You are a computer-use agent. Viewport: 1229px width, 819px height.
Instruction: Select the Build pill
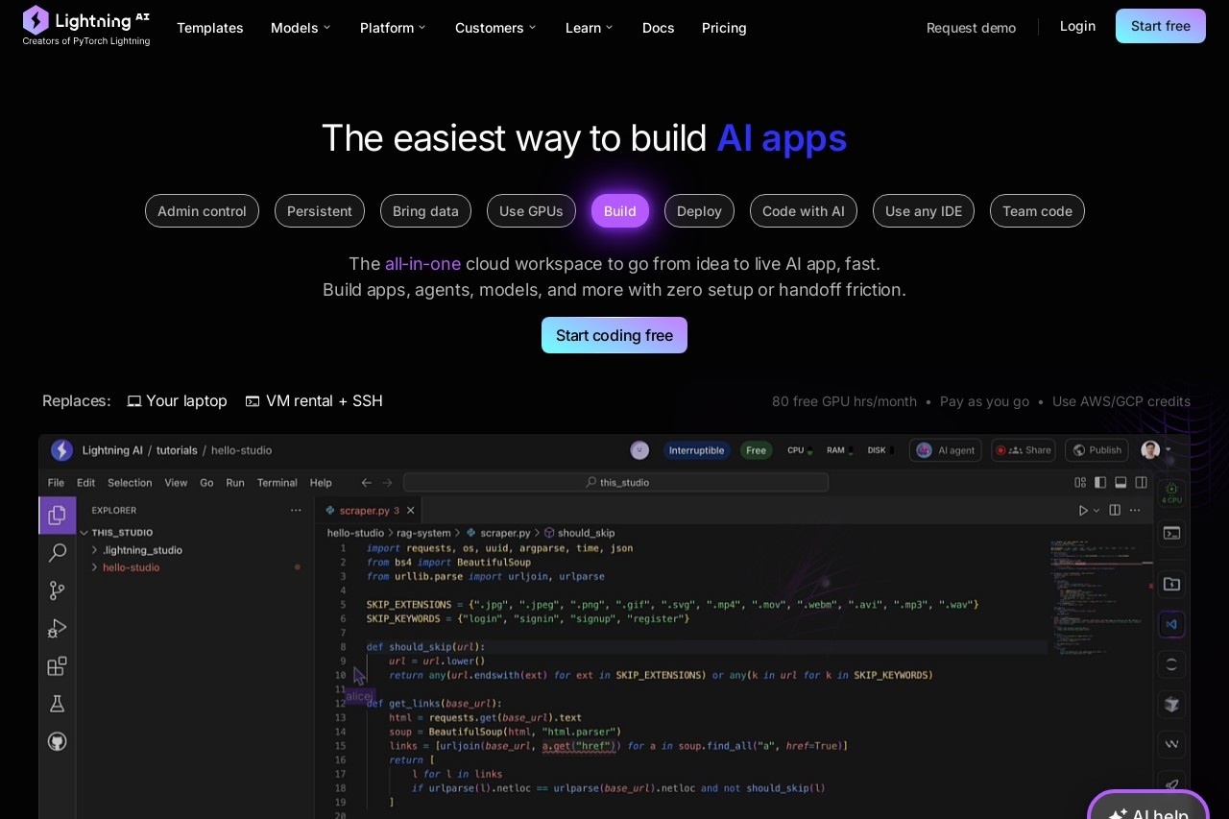coord(620,211)
